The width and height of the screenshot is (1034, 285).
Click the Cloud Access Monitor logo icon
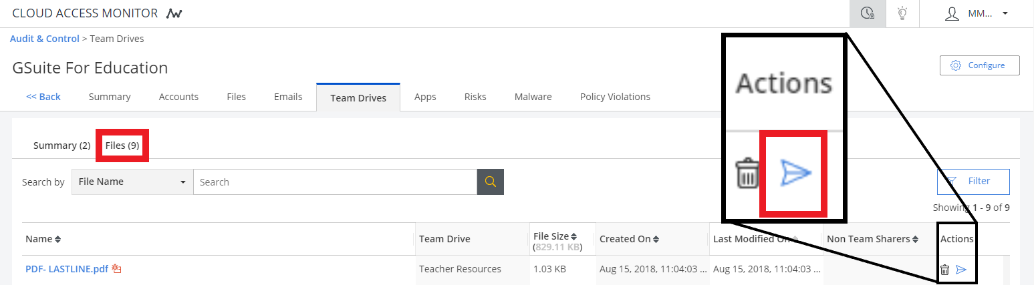(174, 13)
